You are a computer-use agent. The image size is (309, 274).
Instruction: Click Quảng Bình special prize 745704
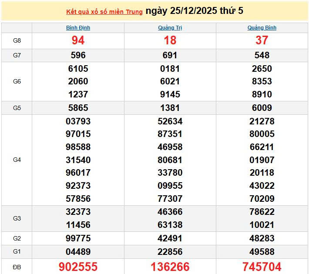262,267
